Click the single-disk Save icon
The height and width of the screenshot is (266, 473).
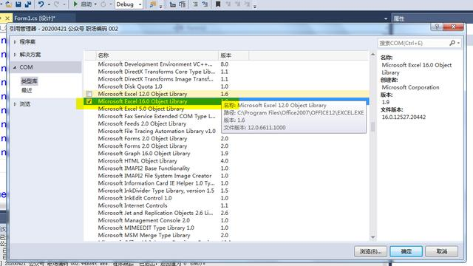(x=18, y=4)
